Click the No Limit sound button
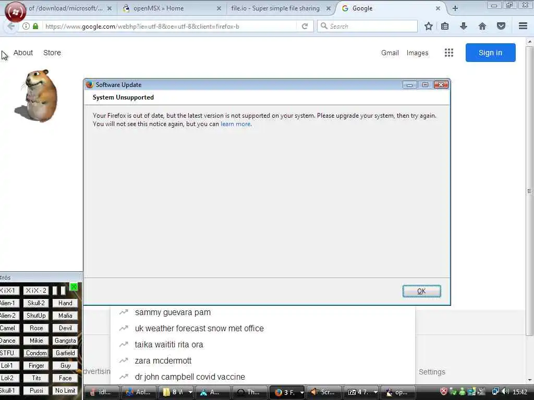 (x=65, y=391)
